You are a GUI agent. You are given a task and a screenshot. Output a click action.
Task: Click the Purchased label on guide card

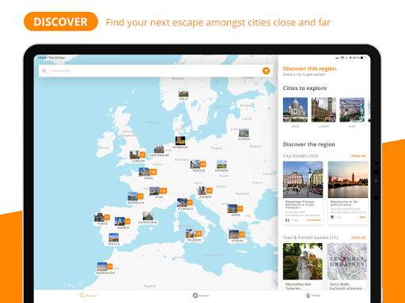point(314,220)
